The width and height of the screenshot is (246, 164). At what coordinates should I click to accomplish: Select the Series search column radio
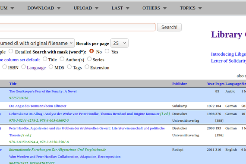[x=89, y=59]
